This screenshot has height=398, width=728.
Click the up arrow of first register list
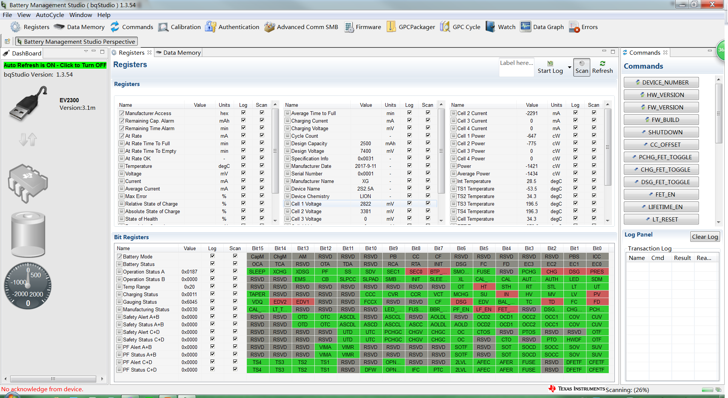click(275, 104)
